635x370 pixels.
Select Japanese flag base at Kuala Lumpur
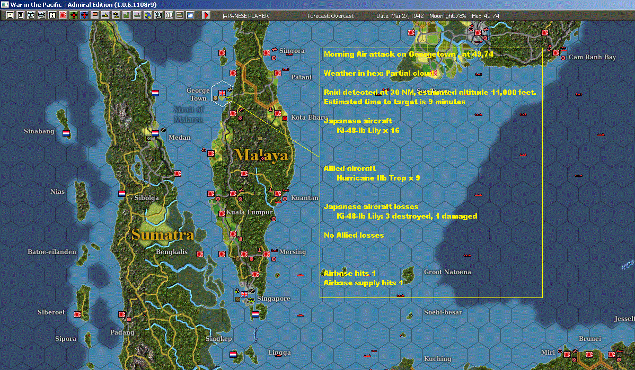tap(222, 214)
